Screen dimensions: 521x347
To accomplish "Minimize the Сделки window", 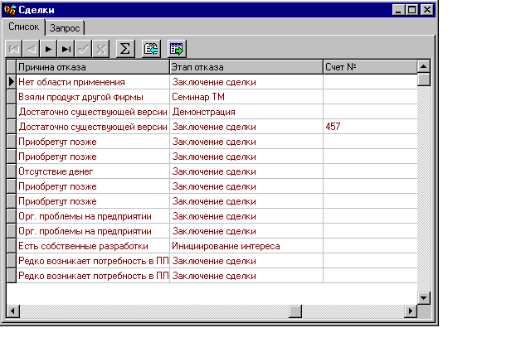I will 398,10.
